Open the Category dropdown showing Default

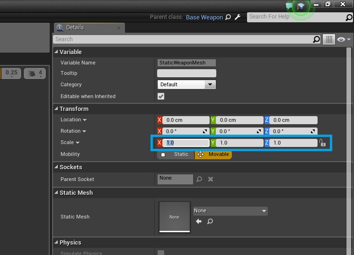tap(186, 84)
